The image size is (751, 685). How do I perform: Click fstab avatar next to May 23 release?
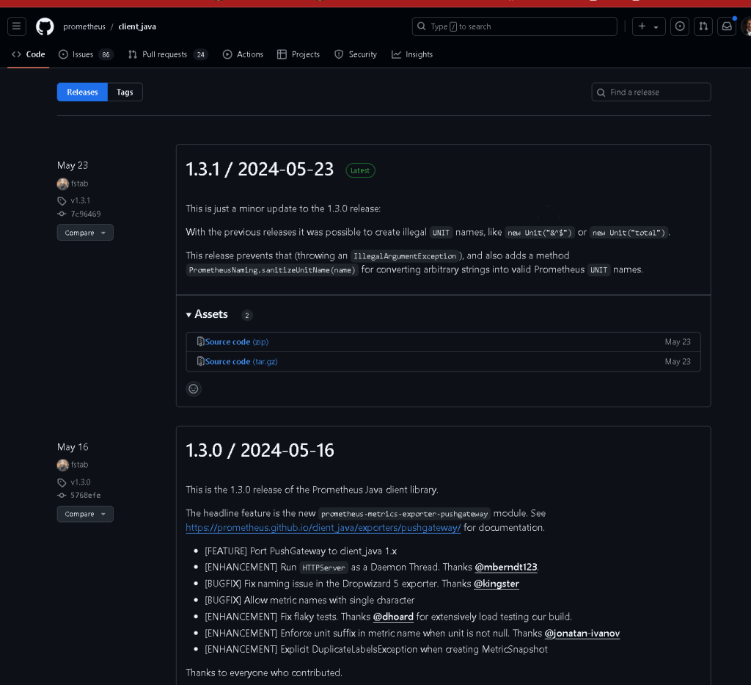(63, 184)
